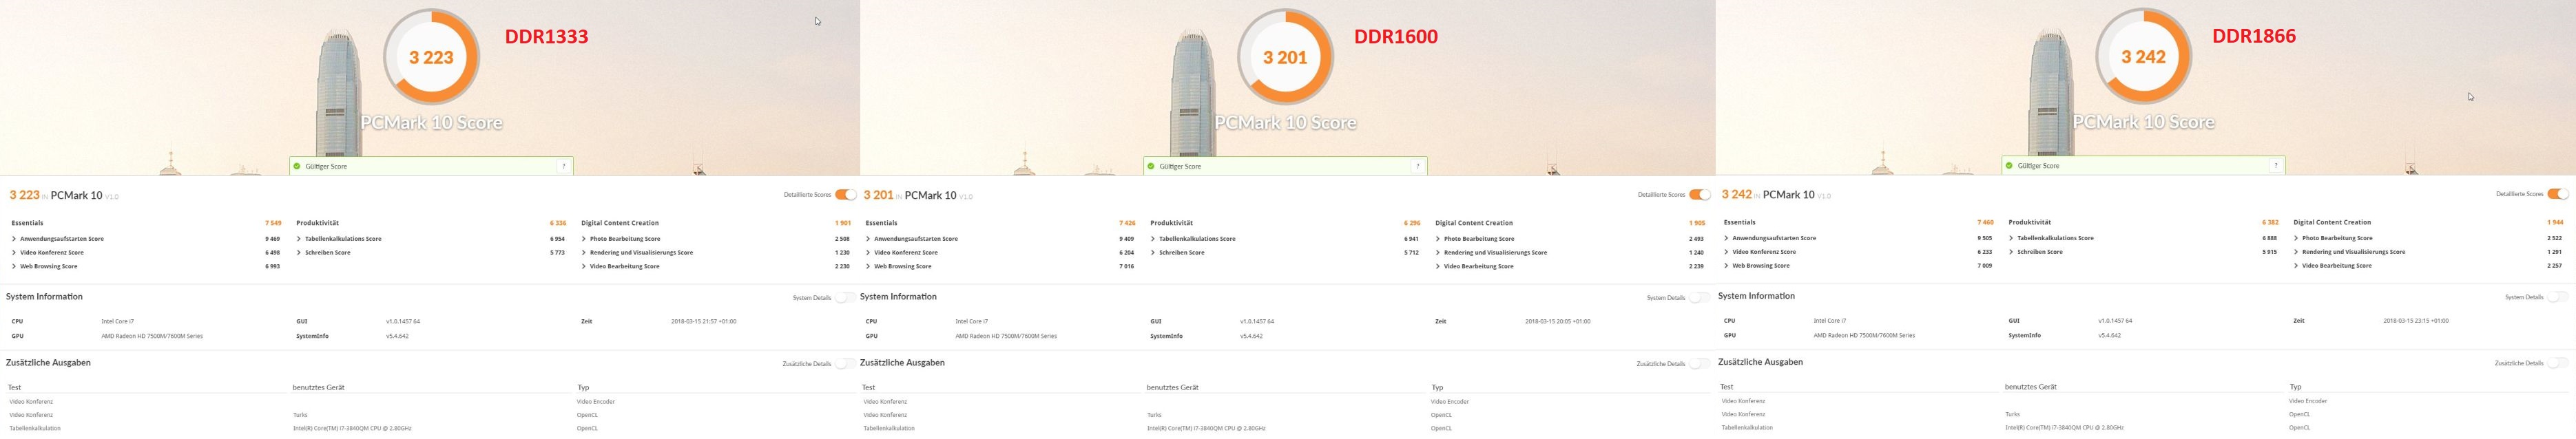2576x439 pixels.
Task: Click the Digital Content Creation value 1 905
Action: coord(1696,223)
